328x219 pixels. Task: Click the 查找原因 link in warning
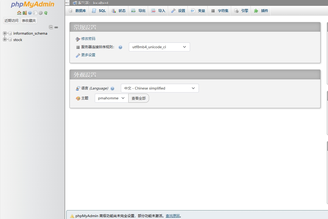pos(173,216)
